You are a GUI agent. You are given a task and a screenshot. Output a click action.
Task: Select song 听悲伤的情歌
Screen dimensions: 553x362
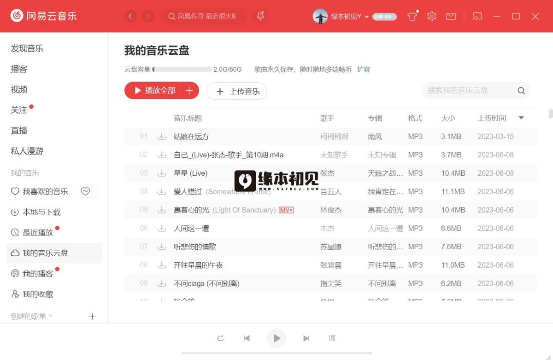tap(195, 247)
